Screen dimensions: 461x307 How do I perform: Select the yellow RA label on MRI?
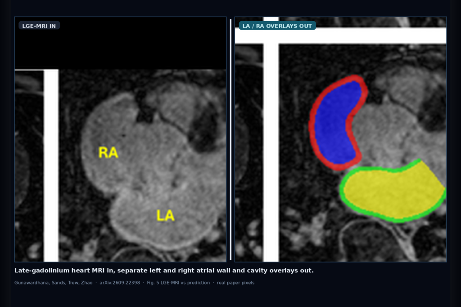[108, 153]
